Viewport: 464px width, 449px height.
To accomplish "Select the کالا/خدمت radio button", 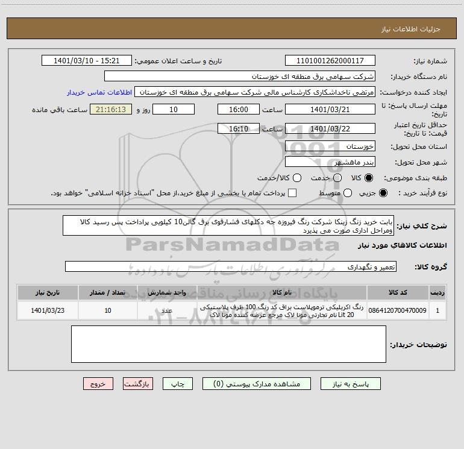I will (x=297, y=178).
